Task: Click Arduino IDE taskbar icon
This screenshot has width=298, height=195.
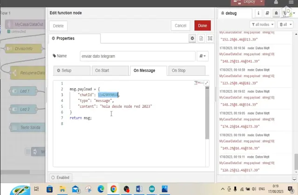Action: pyautogui.click(x=152, y=189)
